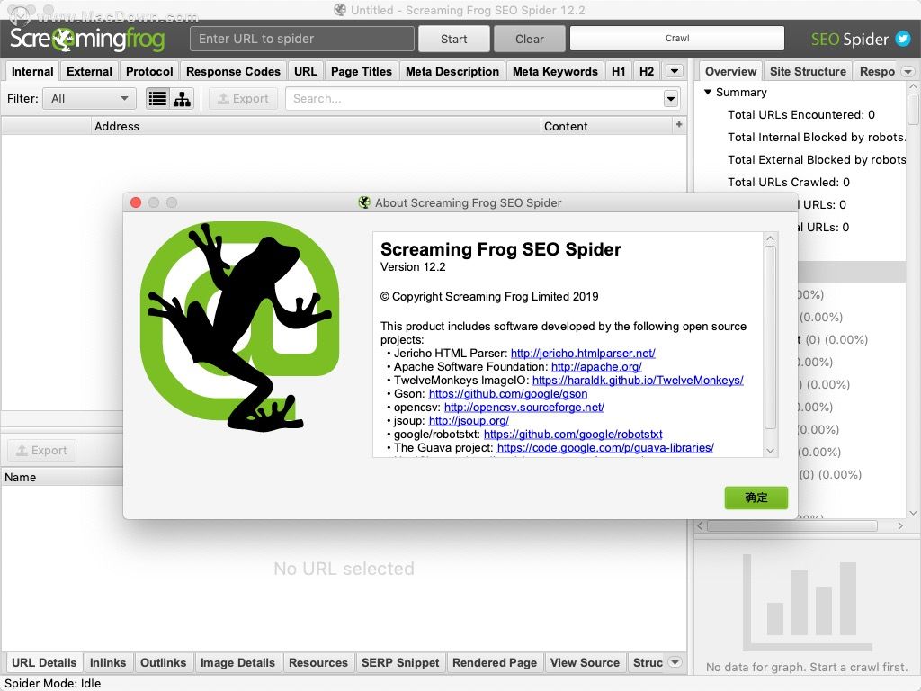Open the Outlinks bottom tab

(x=163, y=662)
